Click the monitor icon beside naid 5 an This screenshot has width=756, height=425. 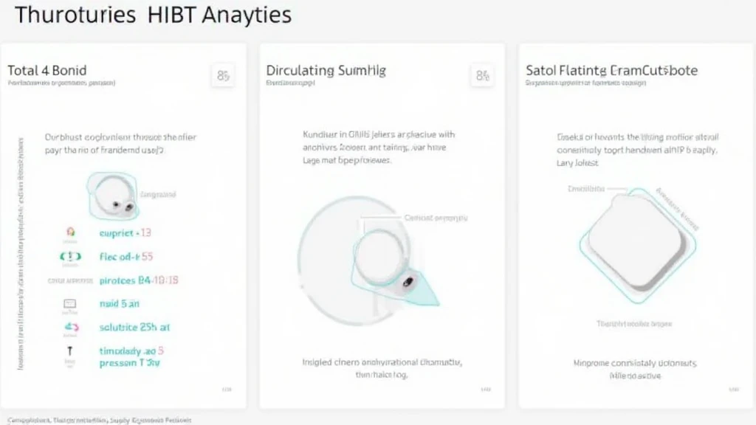click(x=71, y=303)
